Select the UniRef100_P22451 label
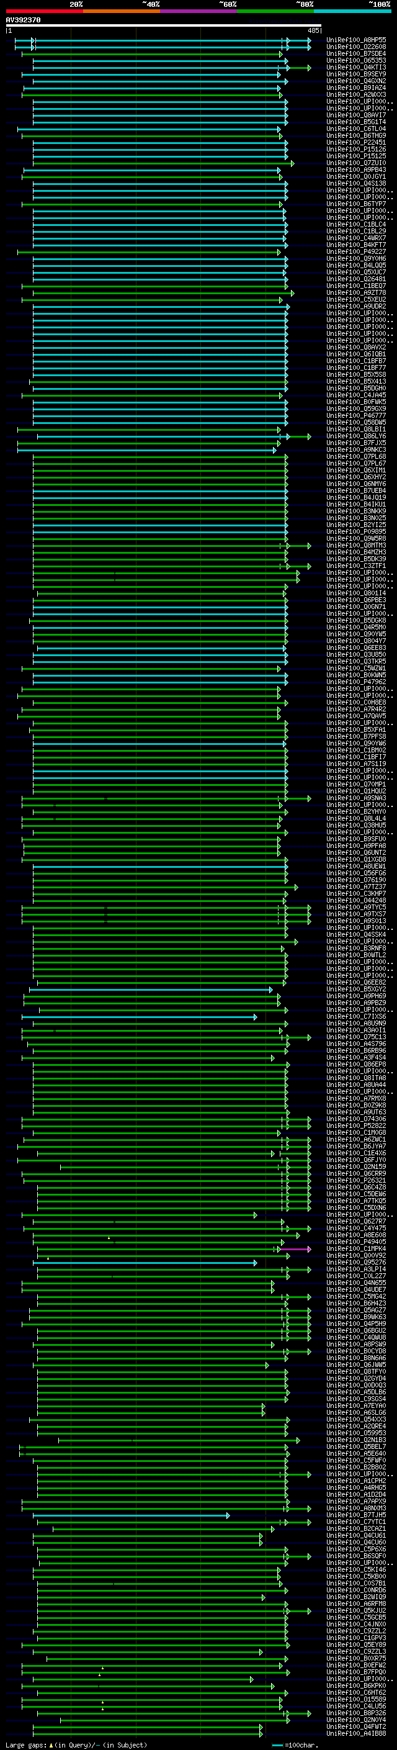This screenshot has height=1750, width=397. click(356, 143)
